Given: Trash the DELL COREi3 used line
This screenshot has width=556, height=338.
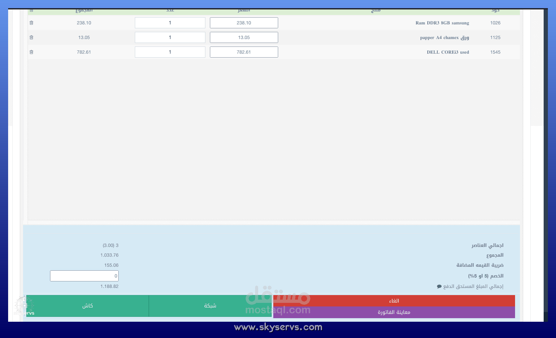Looking at the screenshot, I should click(32, 52).
